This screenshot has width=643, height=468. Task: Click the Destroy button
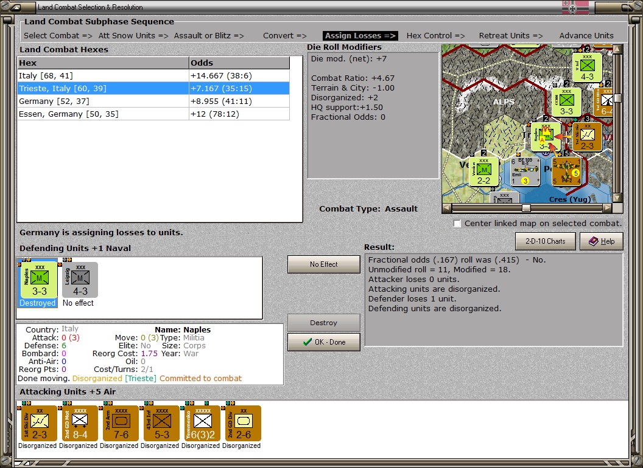(323, 323)
